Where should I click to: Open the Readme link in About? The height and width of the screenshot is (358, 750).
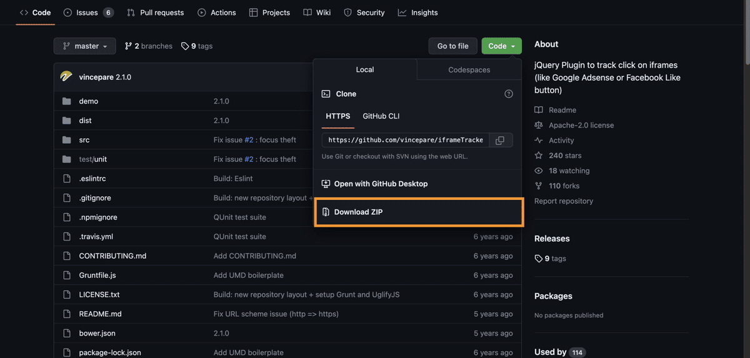pyautogui.click(x=556, y=110)
